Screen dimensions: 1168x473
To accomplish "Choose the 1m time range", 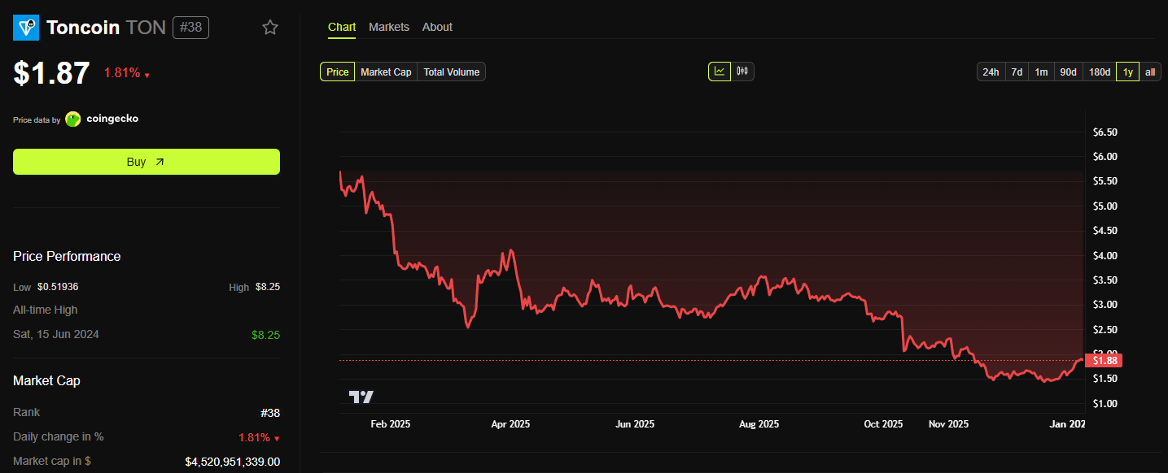I will pos(1041,72).
